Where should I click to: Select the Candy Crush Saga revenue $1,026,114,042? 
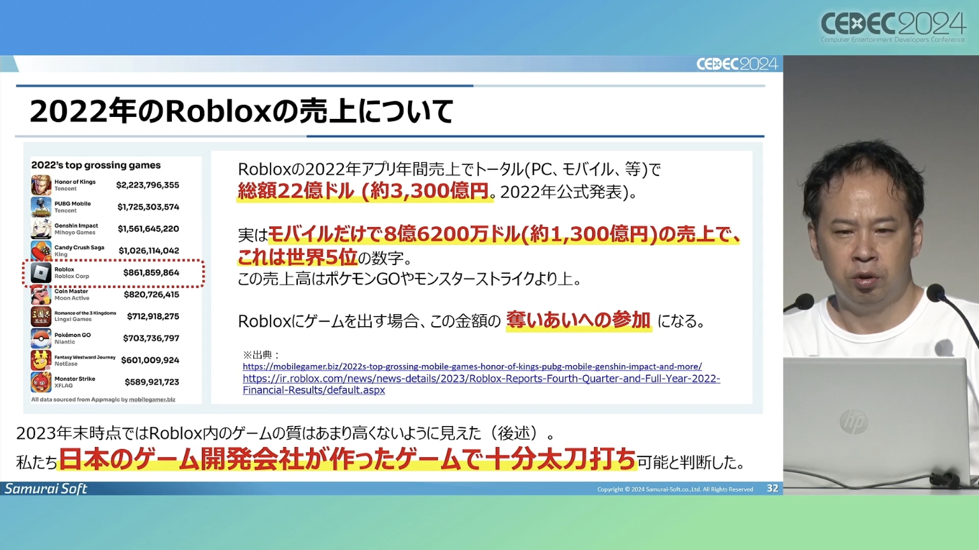[x=149, y=251]
